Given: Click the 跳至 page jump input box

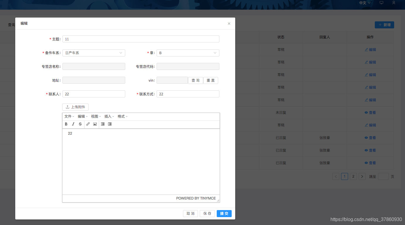Looking at the screenshot, I should (383, 176).
